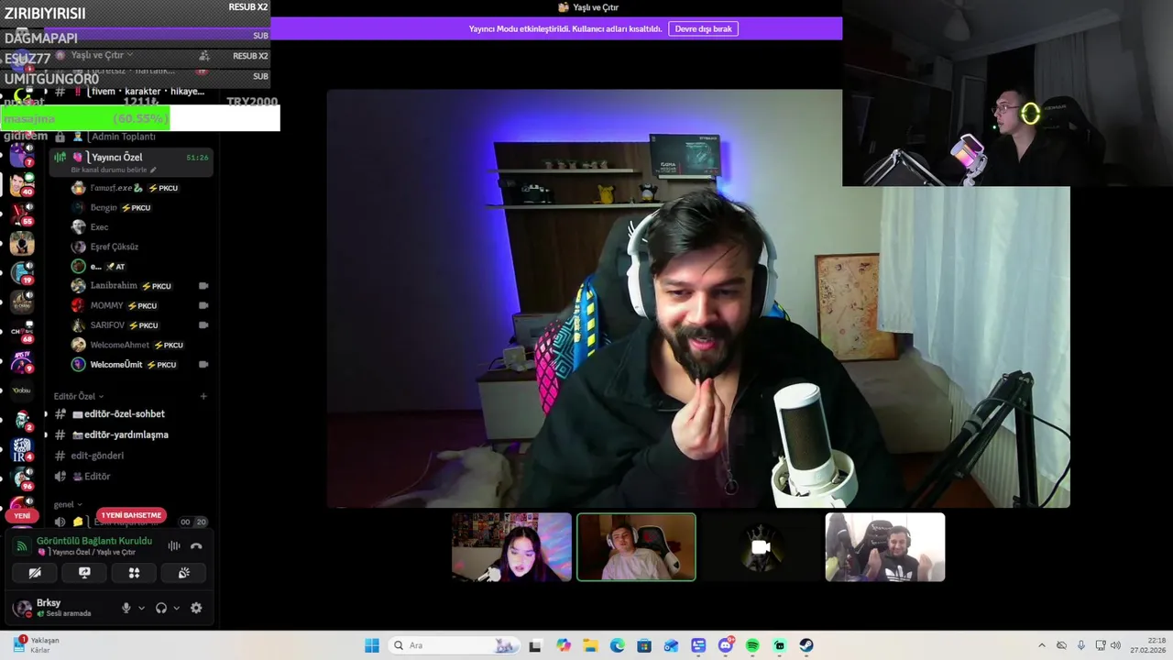
Task: Open Discord user settings gear
Action: (196, 608)
